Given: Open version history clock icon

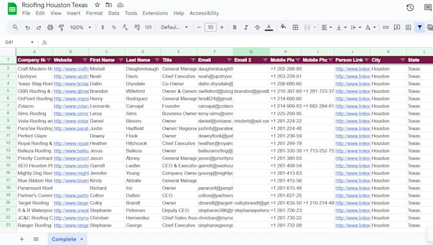Looking at the screenshot, I should pyautogui.click(x=410, y=8).
